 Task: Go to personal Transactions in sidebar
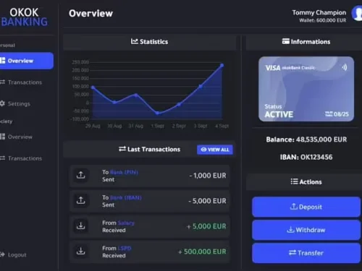pyautogui.click(x=21, y=82)
